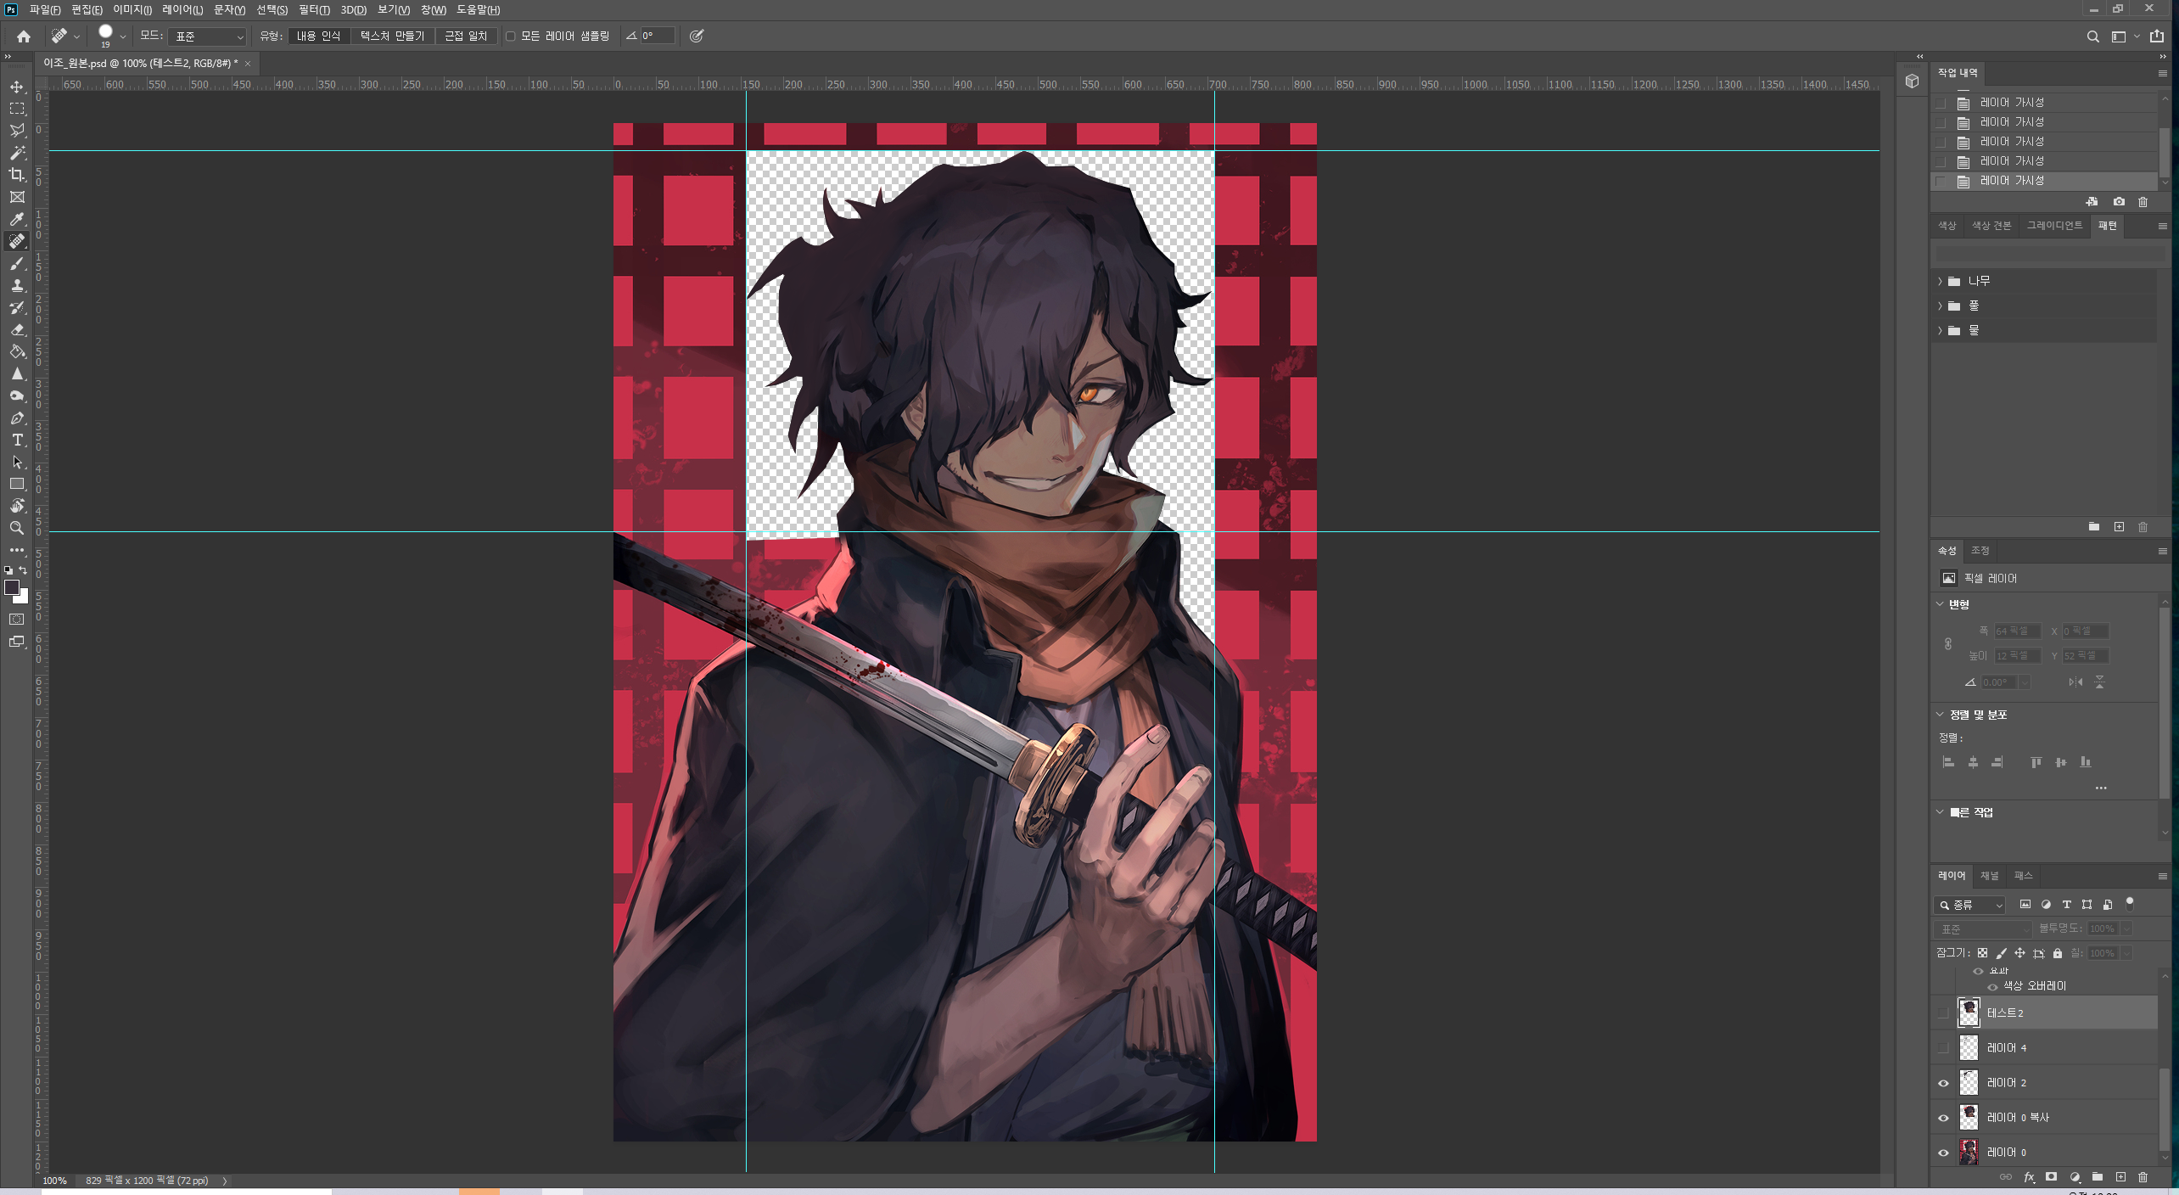Open the 모드 표준 dropdown
2179x1195 pixels.
207,36
